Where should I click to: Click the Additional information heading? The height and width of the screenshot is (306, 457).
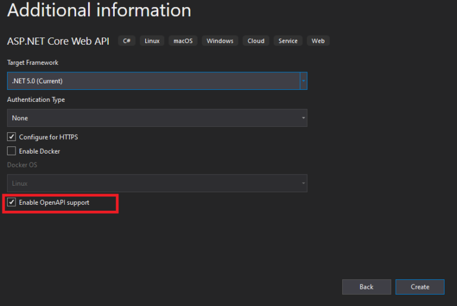point(99,11)
